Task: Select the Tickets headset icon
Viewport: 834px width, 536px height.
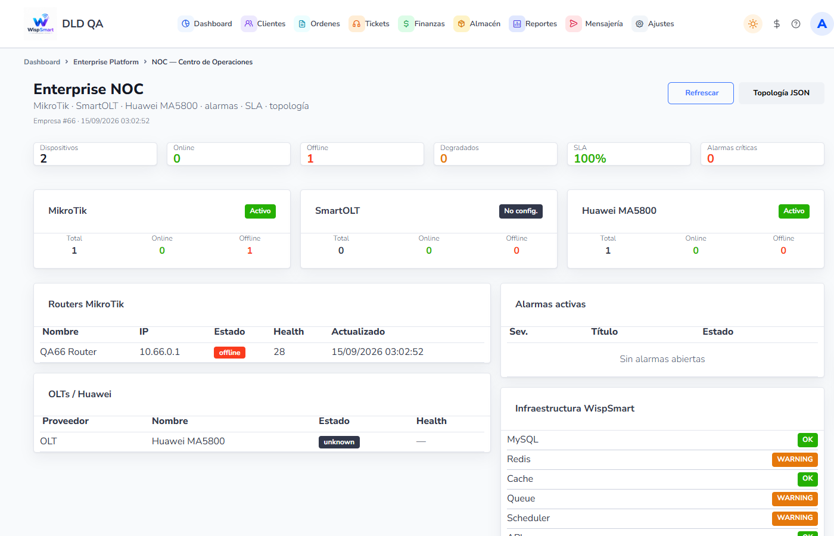Action: (x=356, y=24)
